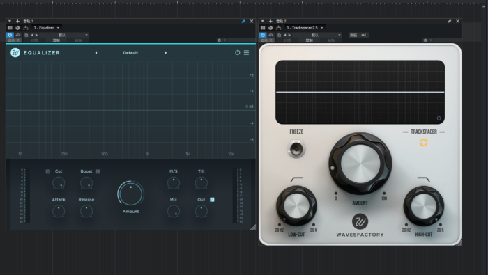Click the Wavesfactory logo in the Equalizer plugin
Screen dimensions: 488x275
(x=15, y=52)
